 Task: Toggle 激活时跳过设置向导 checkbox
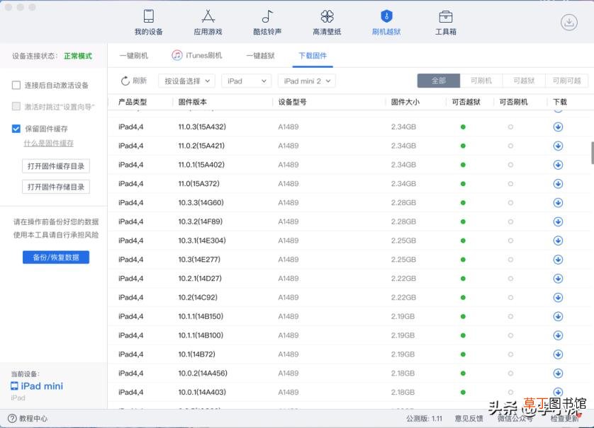pos(16,106)
